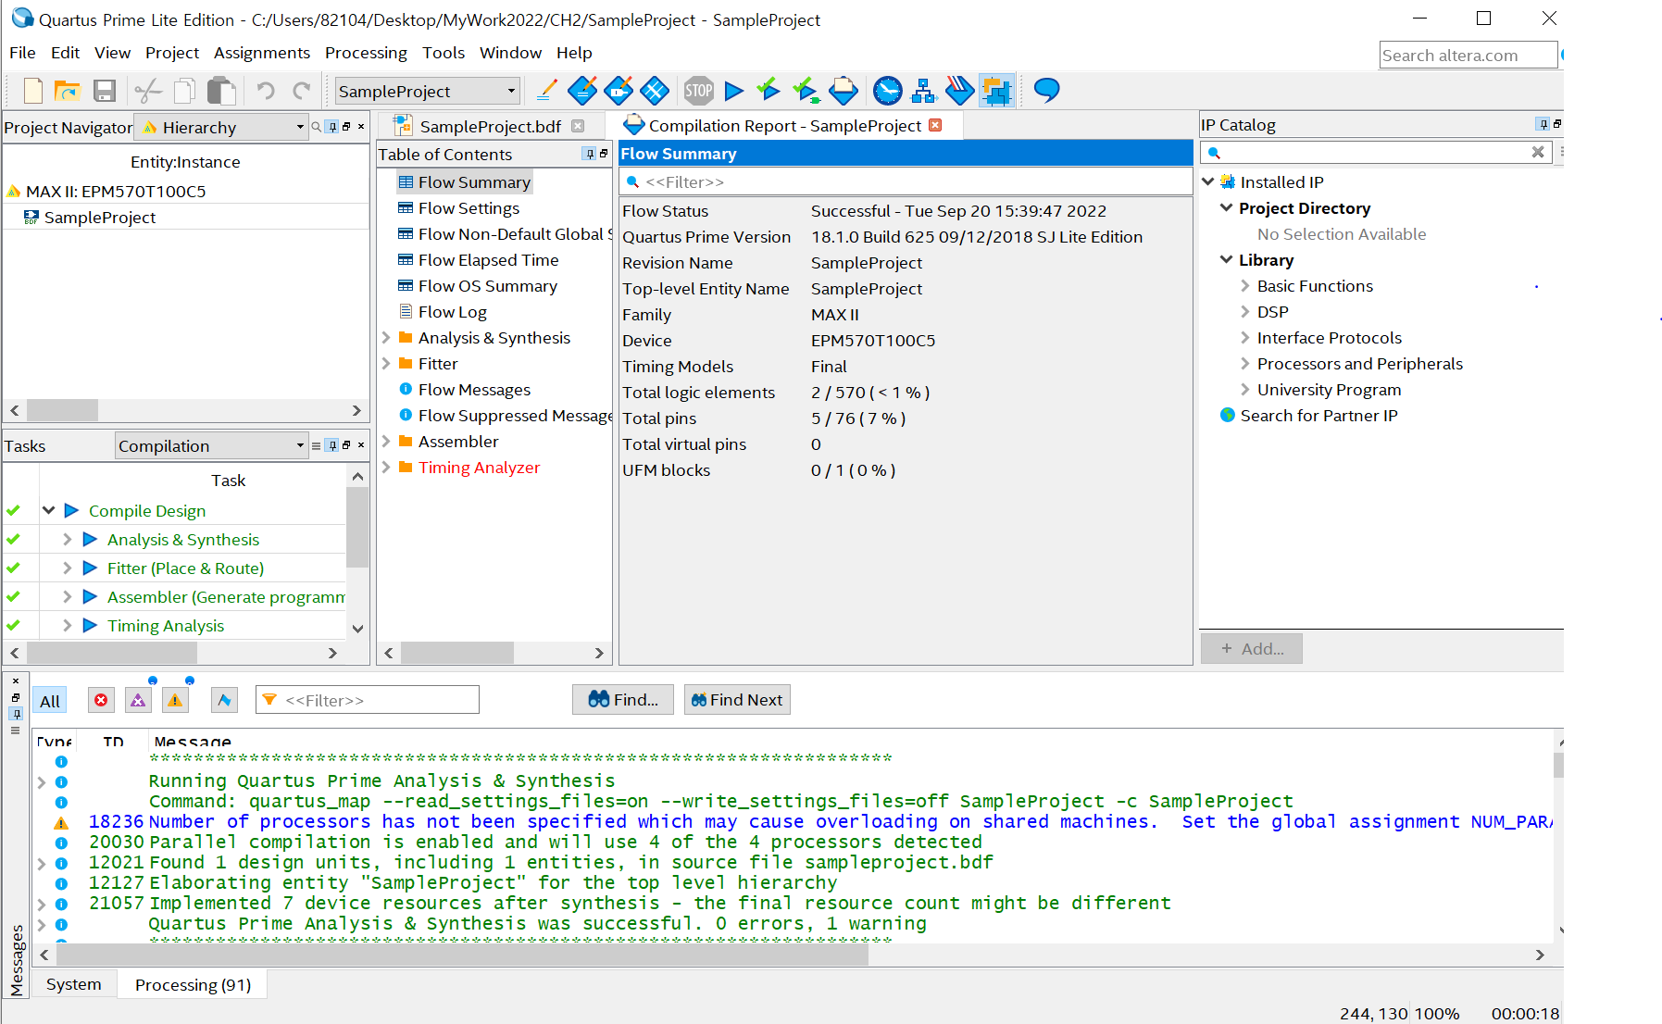Open the Assignments menu
Viewport: 1662px width, 1024px height.
click(261, 53)
